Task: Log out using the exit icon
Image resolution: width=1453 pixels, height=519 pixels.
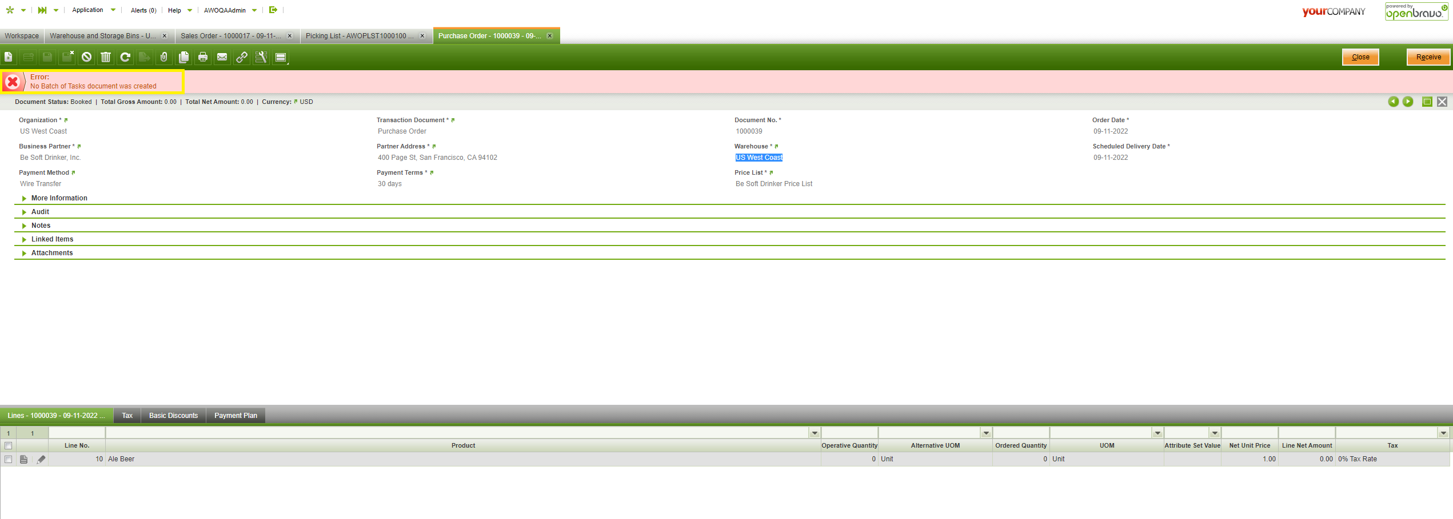Action: point(273,10)
